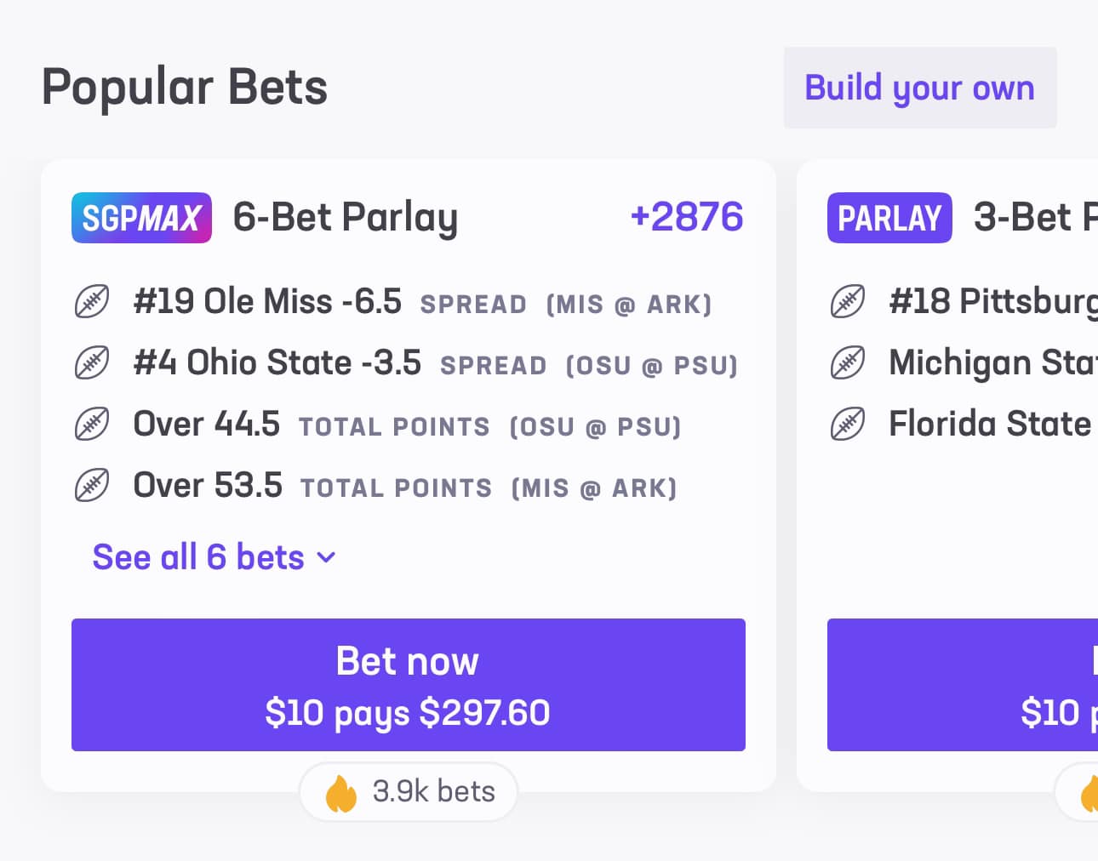Click the purple PARLAY badge
This screenshot has width=1098, height=861.
pos(889,218)
